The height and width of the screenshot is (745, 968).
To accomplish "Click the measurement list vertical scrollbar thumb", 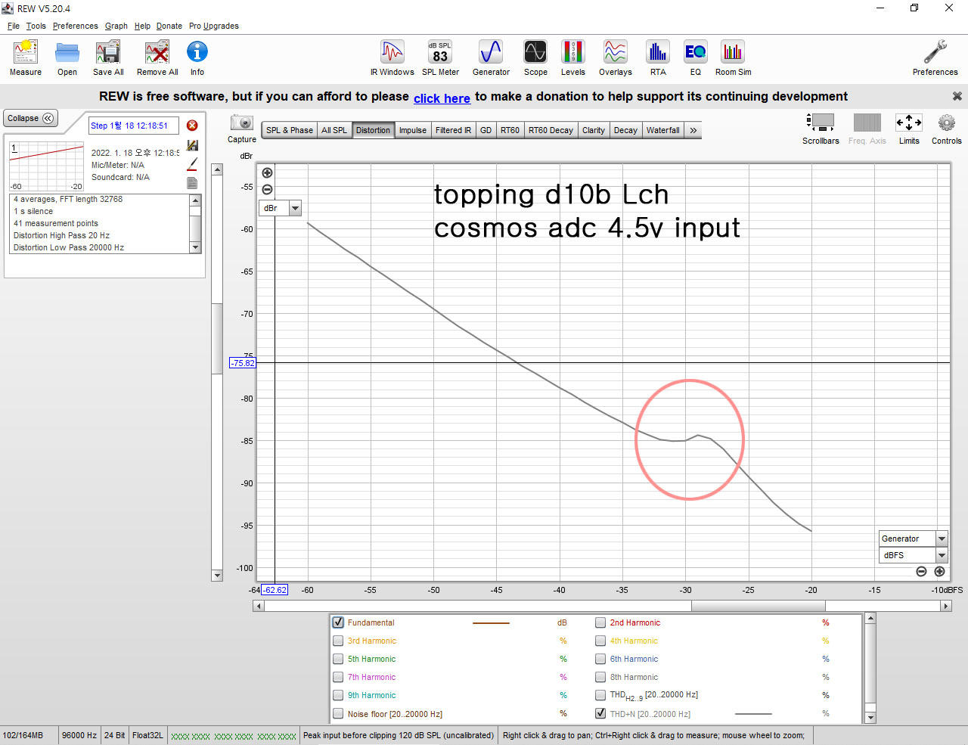I will tap(217, 338).
